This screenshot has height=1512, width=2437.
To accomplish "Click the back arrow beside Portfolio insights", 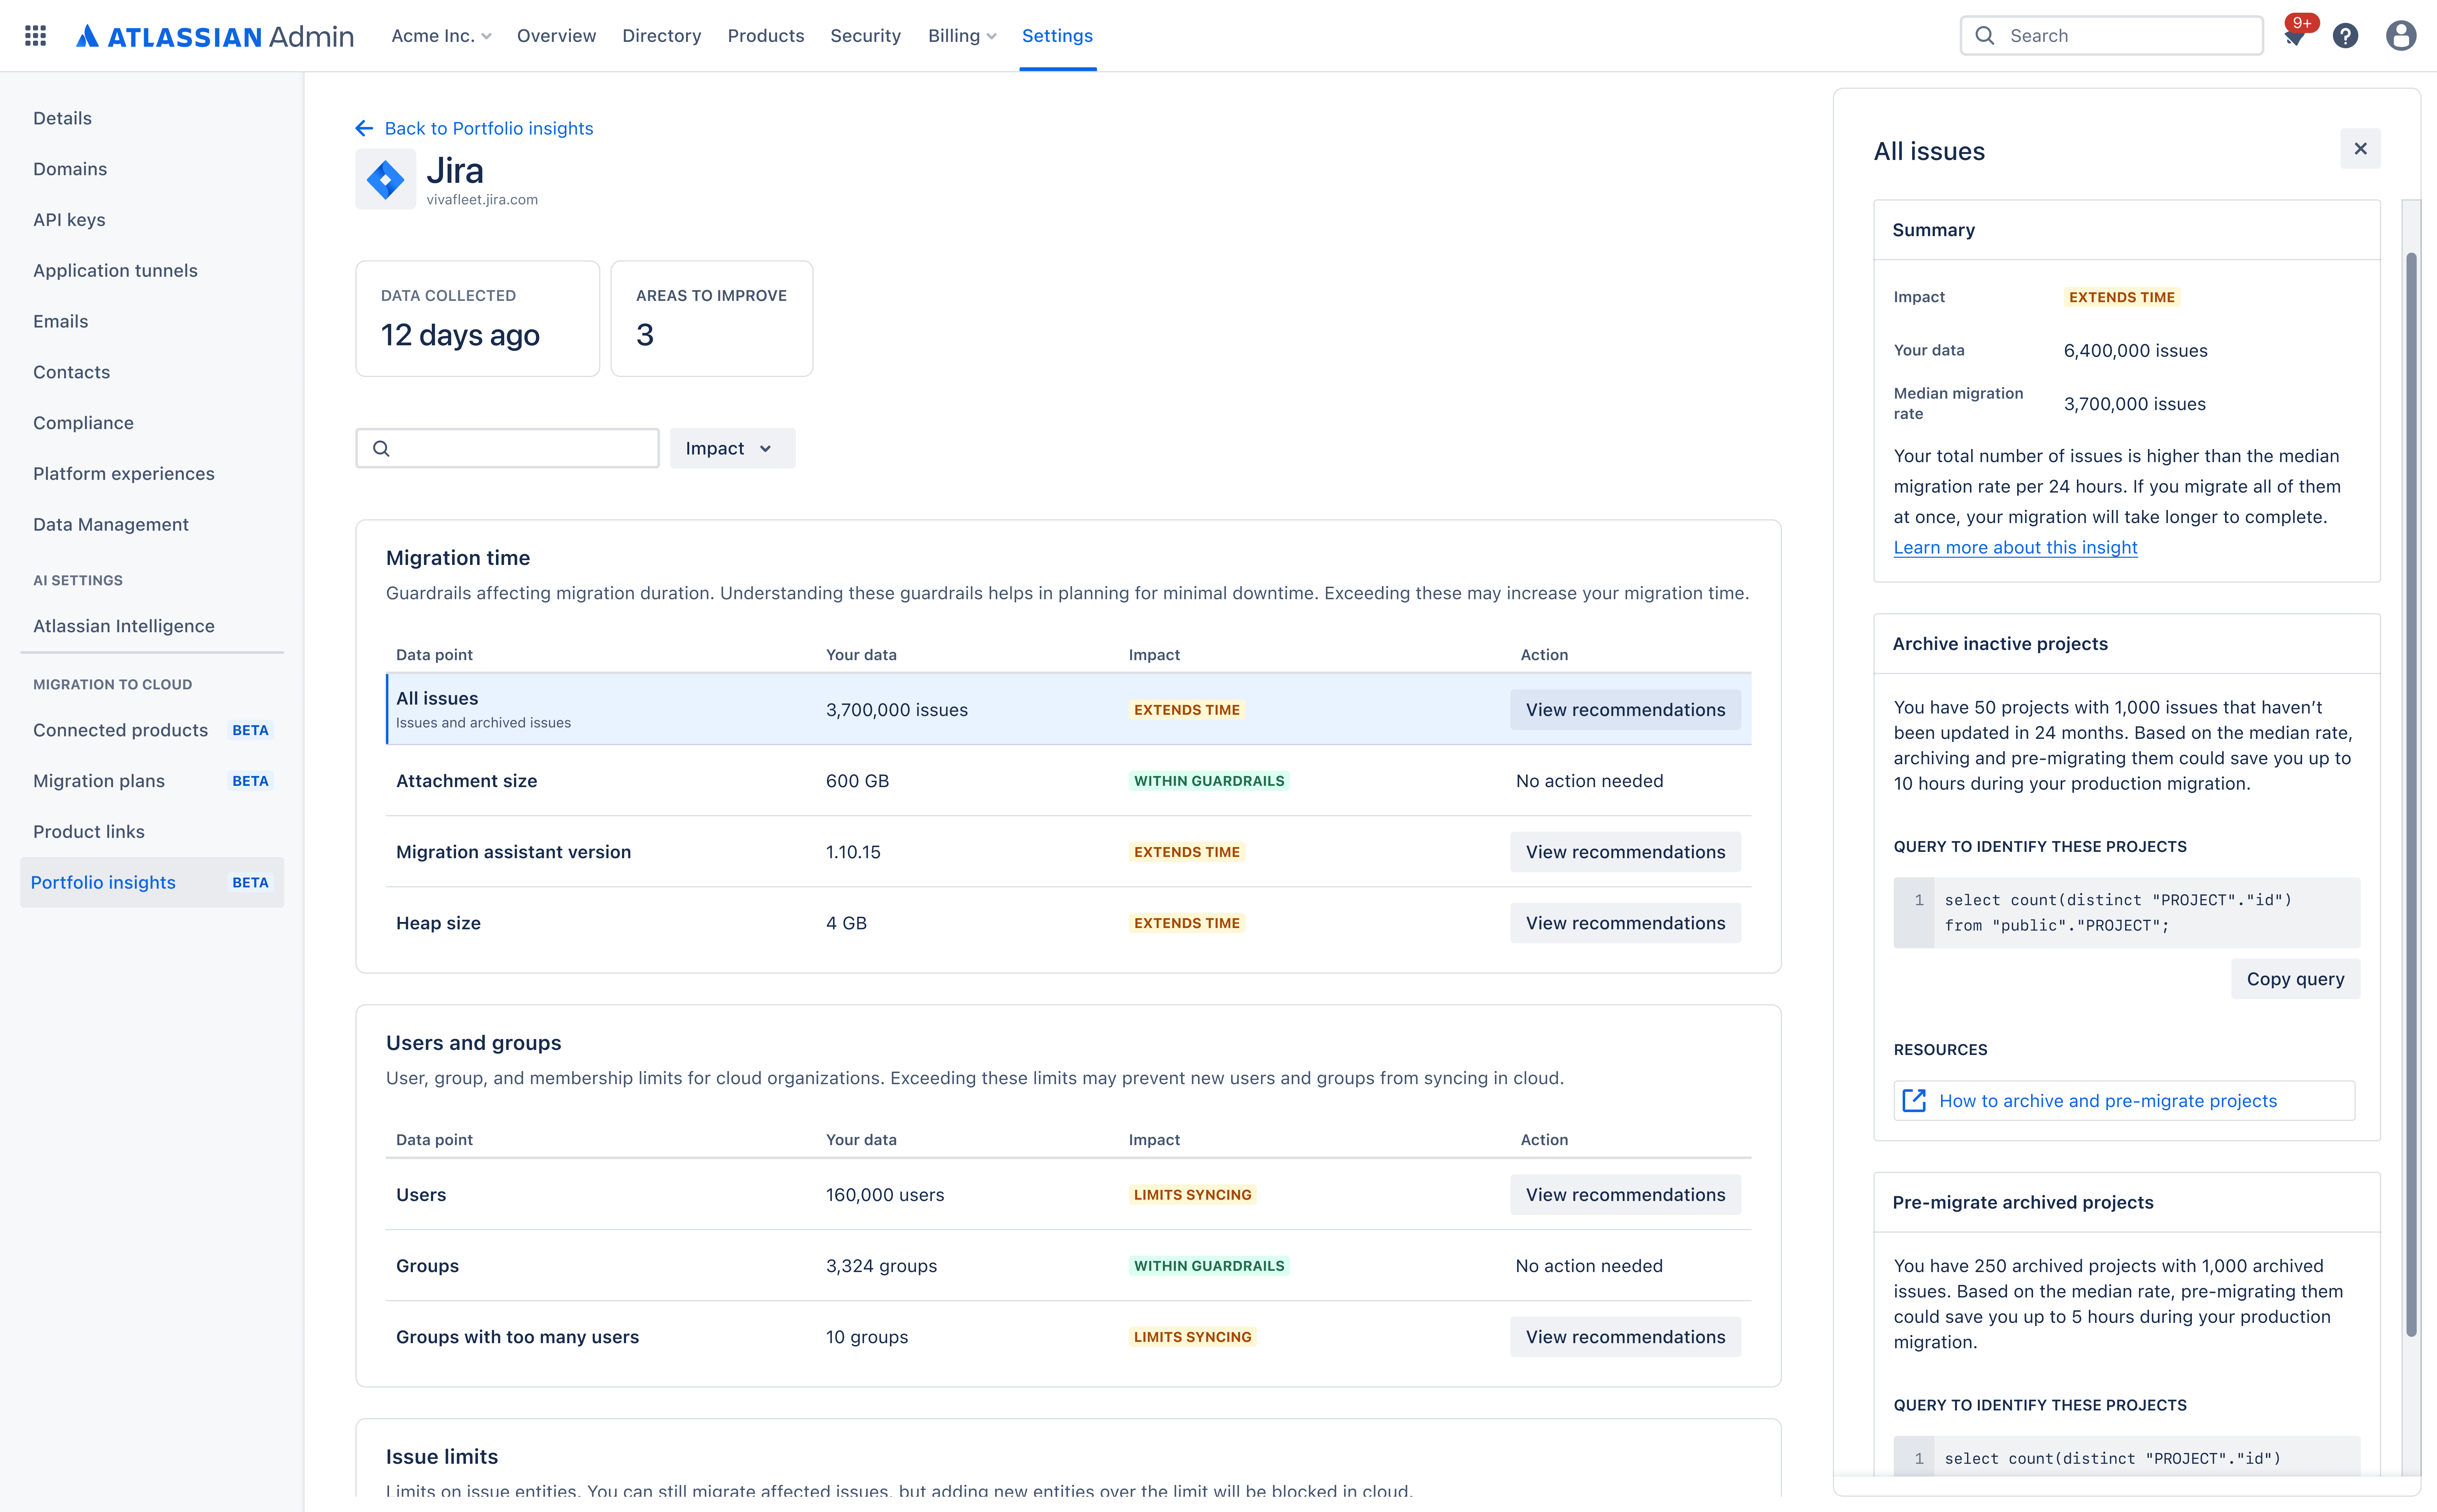I will (364, 128).
